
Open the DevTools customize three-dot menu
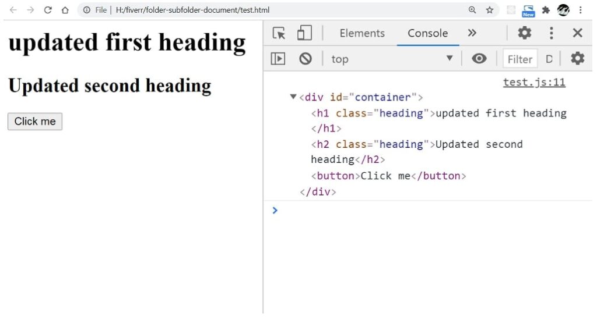point(552,33)
